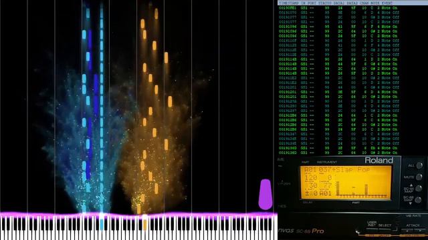Click the ATTACK label on the Roland panel
The height and width of the screenshot is (240, 428).
click(x=413, y=225)
